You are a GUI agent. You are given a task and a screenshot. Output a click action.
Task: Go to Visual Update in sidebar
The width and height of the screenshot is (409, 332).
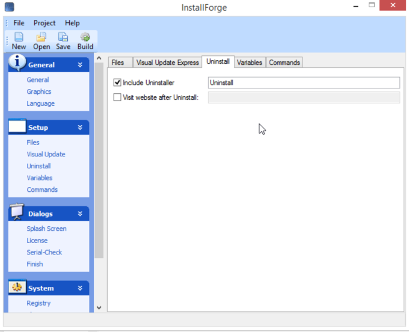pyautogui.click(x=46, y=154)
